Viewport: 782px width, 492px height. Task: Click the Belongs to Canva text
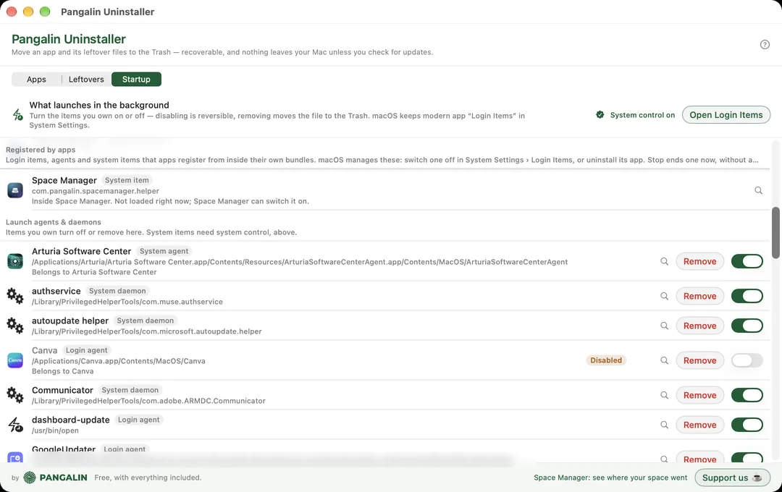(63, 371)
